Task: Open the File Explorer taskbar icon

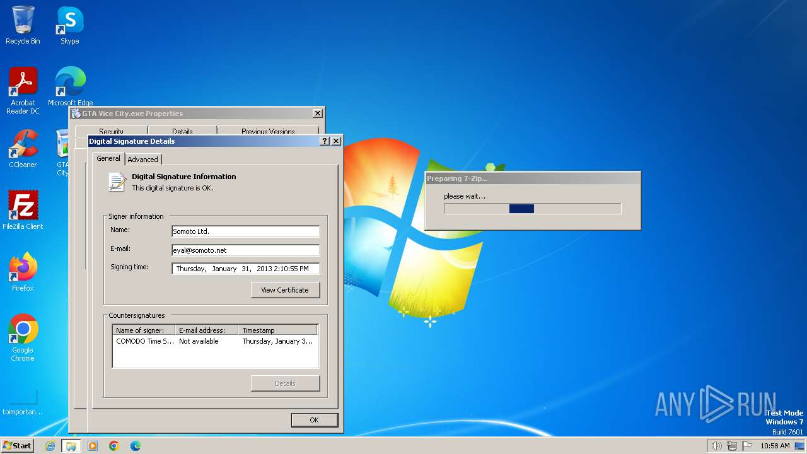Action: (x=71, y=446)
